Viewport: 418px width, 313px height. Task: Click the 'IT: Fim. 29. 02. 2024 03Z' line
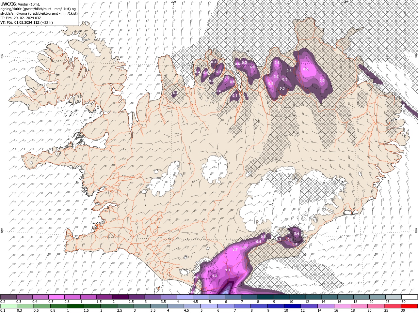[x=21, y=18]
